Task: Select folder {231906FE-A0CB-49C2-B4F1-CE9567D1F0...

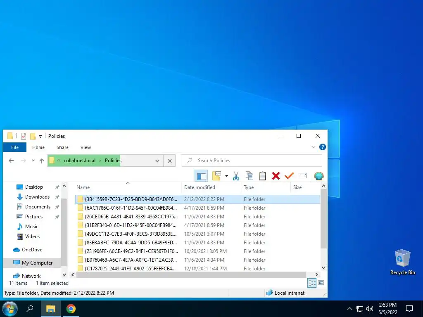Action: point(197,251)
